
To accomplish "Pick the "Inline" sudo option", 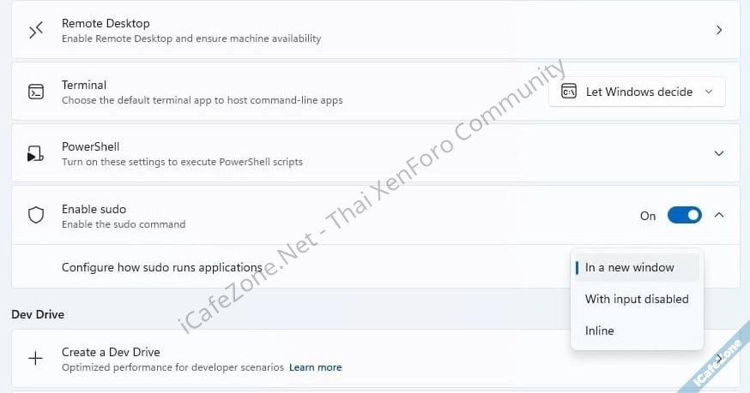I will point(600,330).
